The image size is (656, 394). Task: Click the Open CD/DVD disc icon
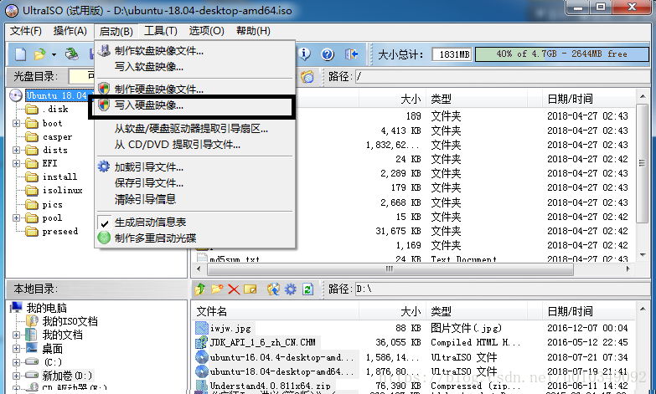click(71, 54)
